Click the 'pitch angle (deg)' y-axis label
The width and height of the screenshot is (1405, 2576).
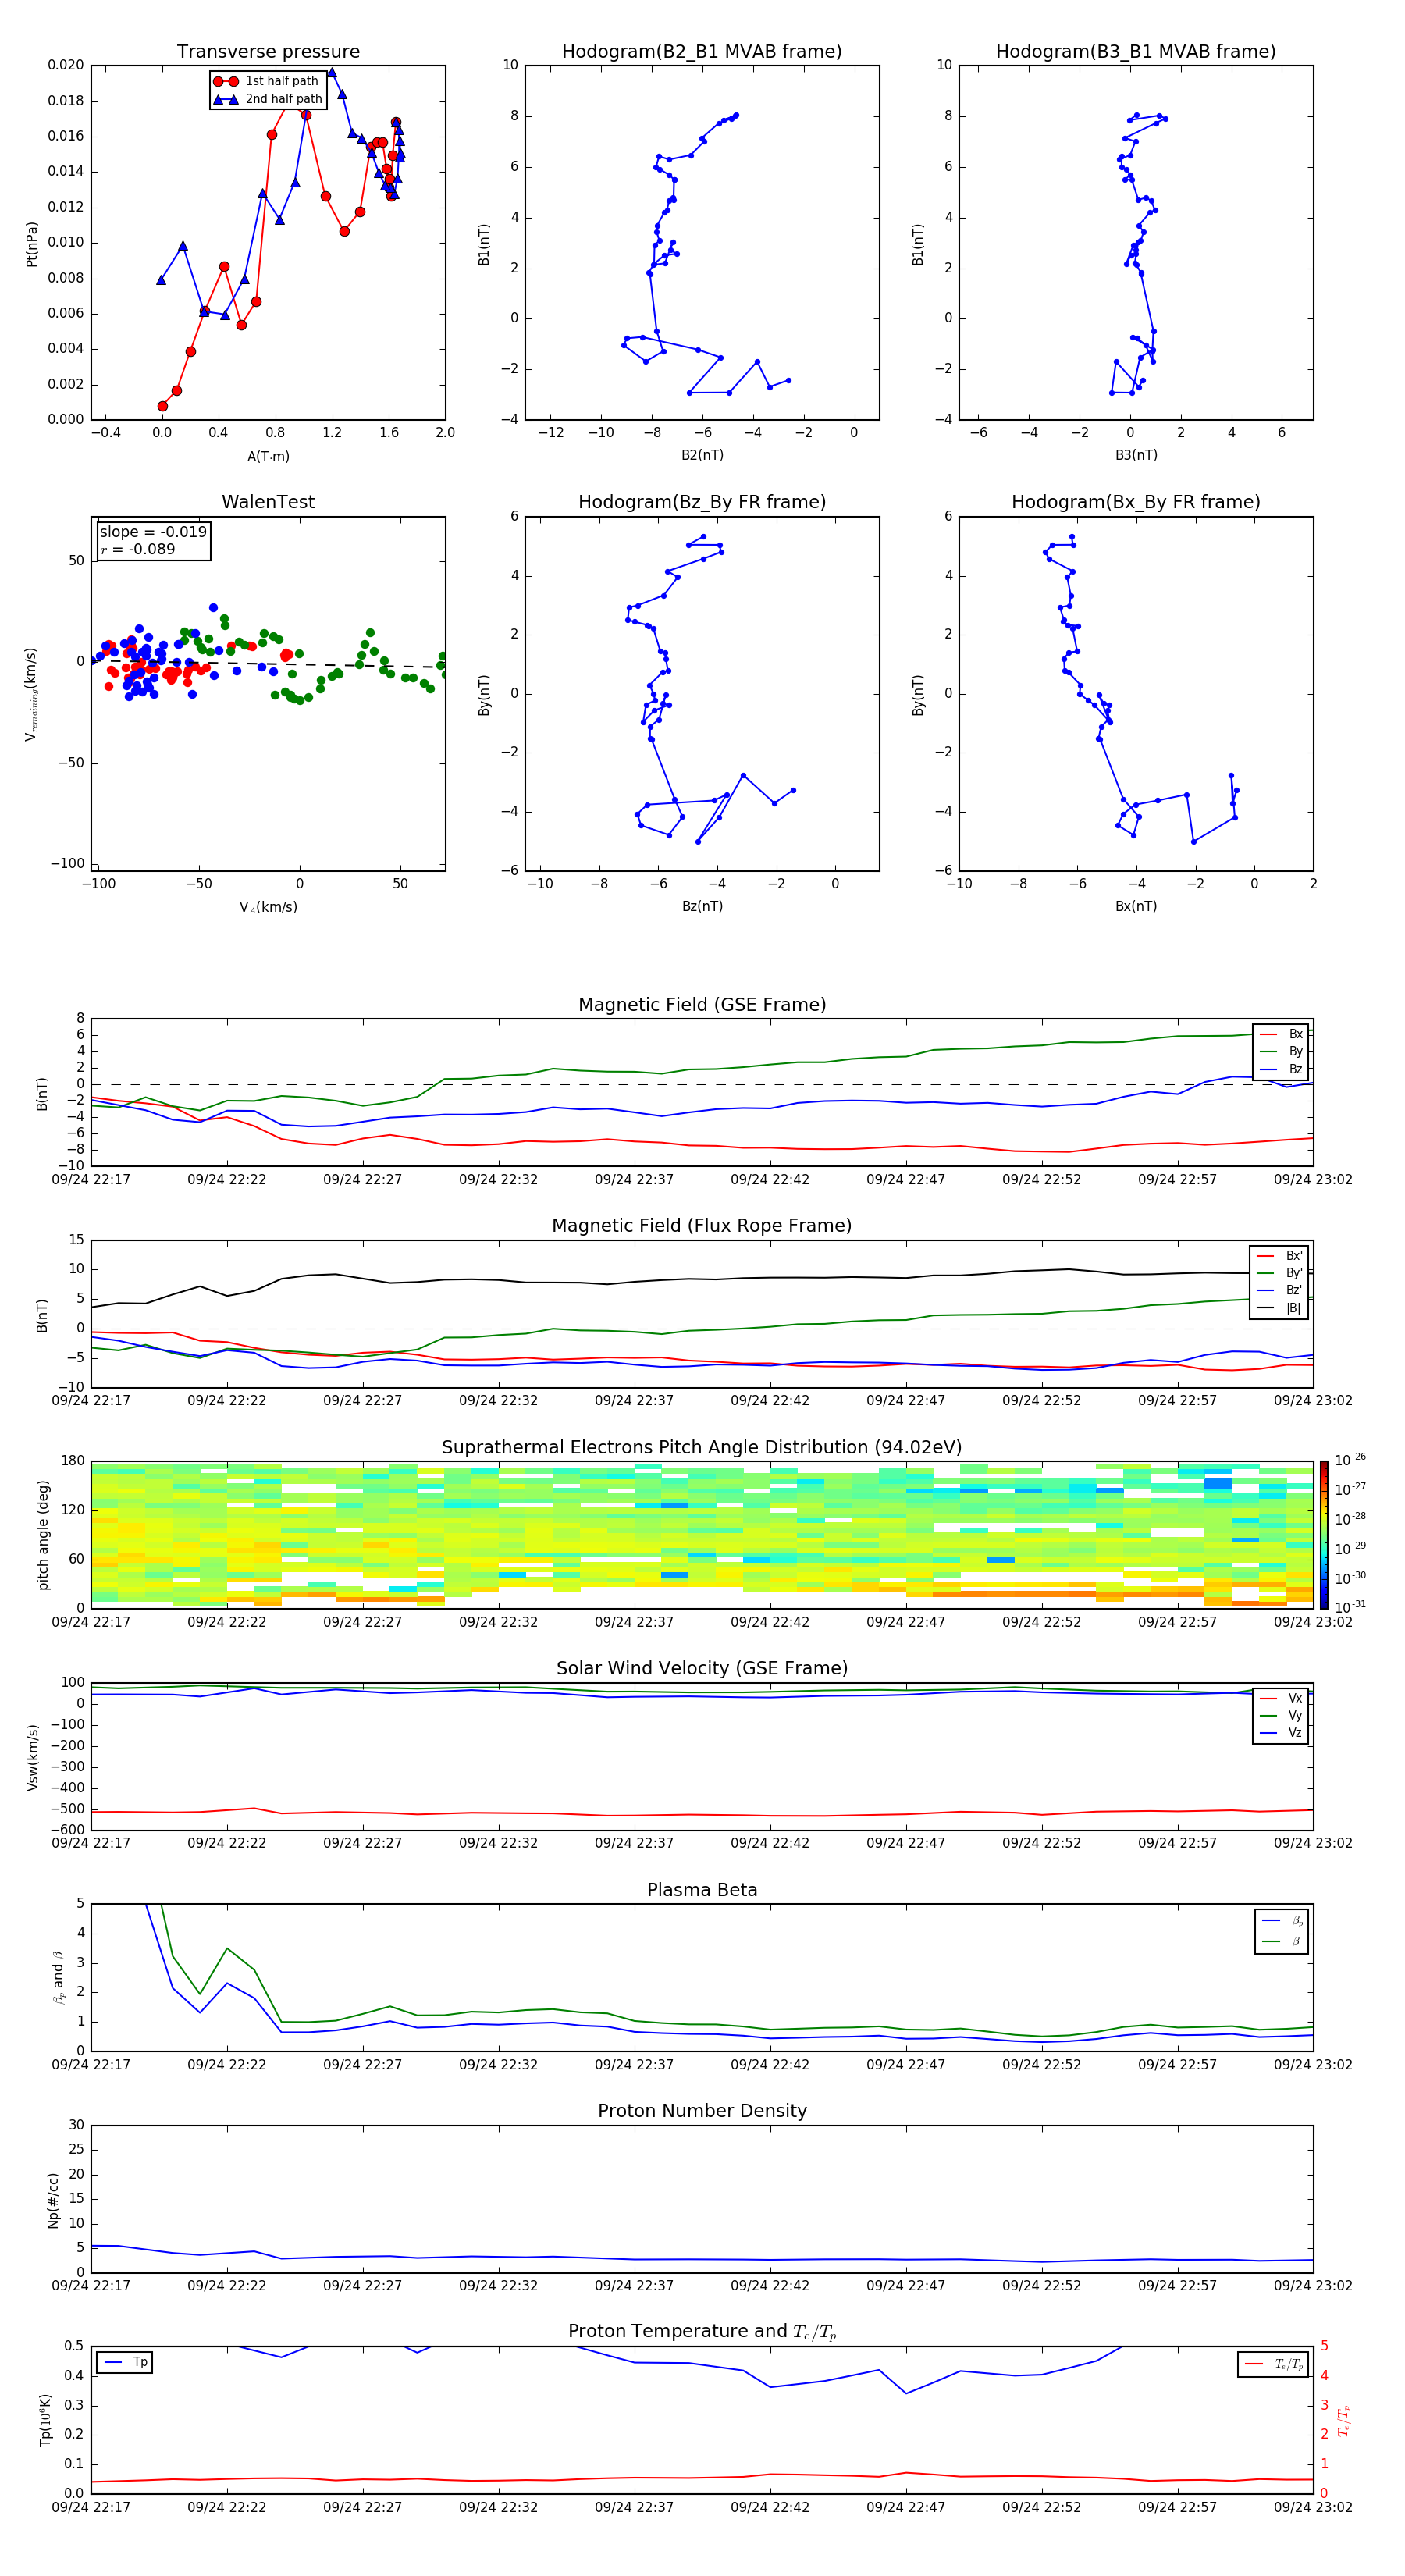[43, 1535]
